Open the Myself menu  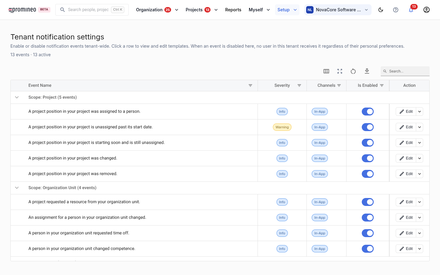click(x=259, y=10)
